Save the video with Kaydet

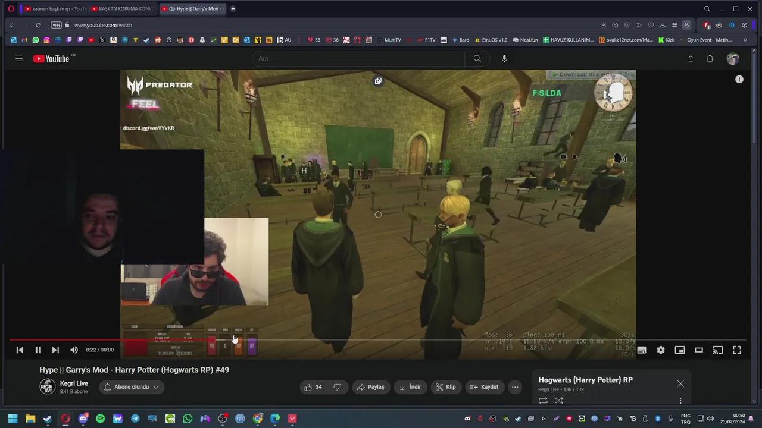pos(484,386)
